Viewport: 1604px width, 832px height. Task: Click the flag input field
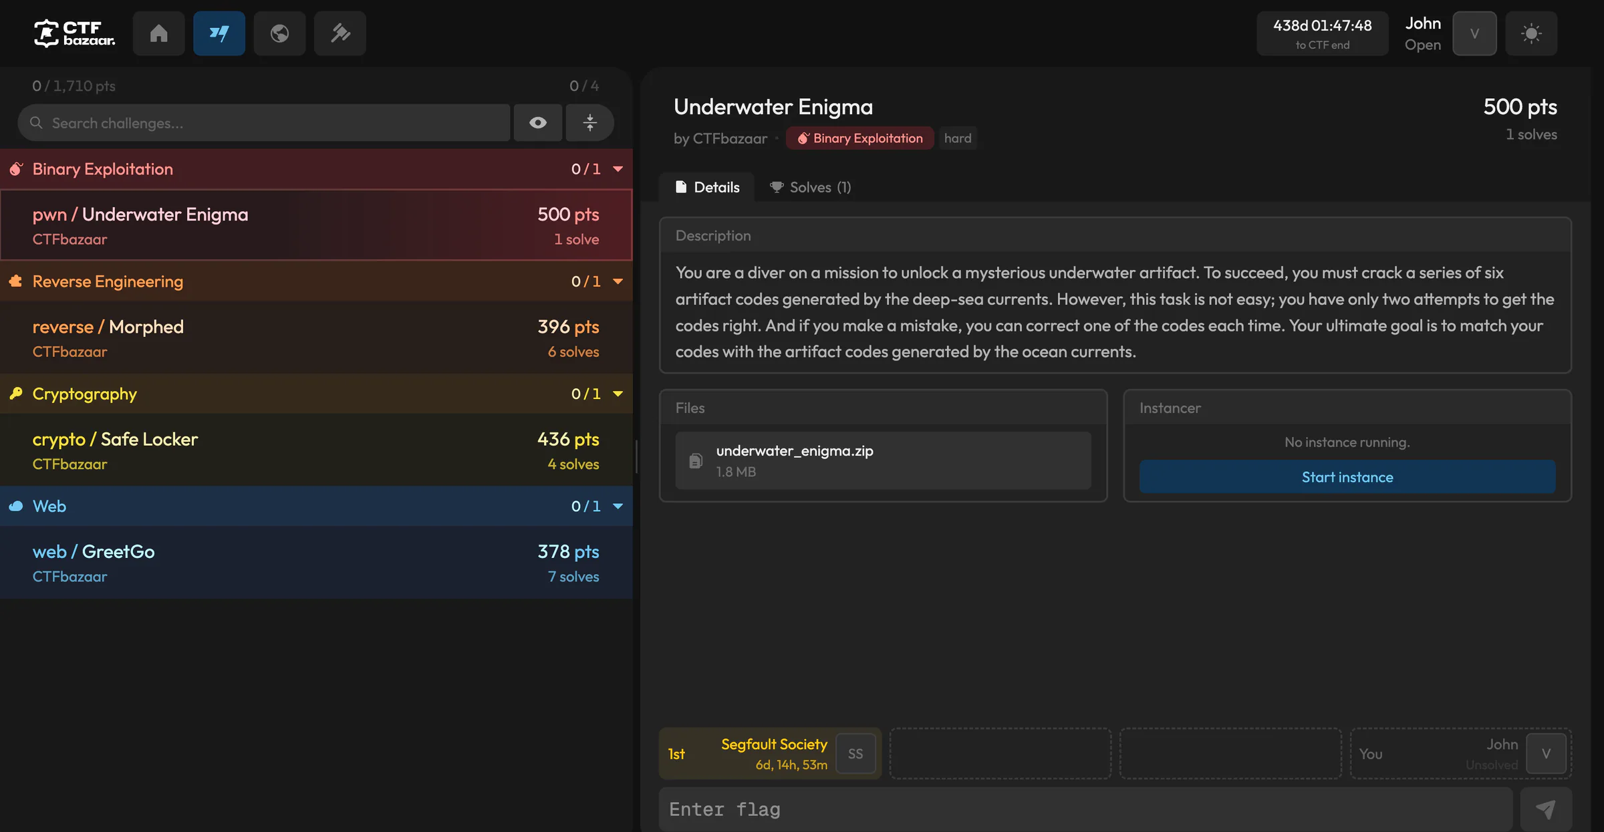[1086, 809]
